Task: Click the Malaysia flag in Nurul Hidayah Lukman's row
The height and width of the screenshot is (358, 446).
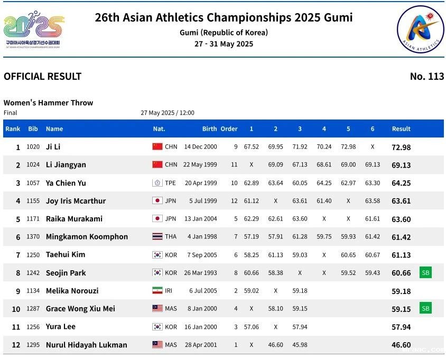Action: [x=157, y=345]
